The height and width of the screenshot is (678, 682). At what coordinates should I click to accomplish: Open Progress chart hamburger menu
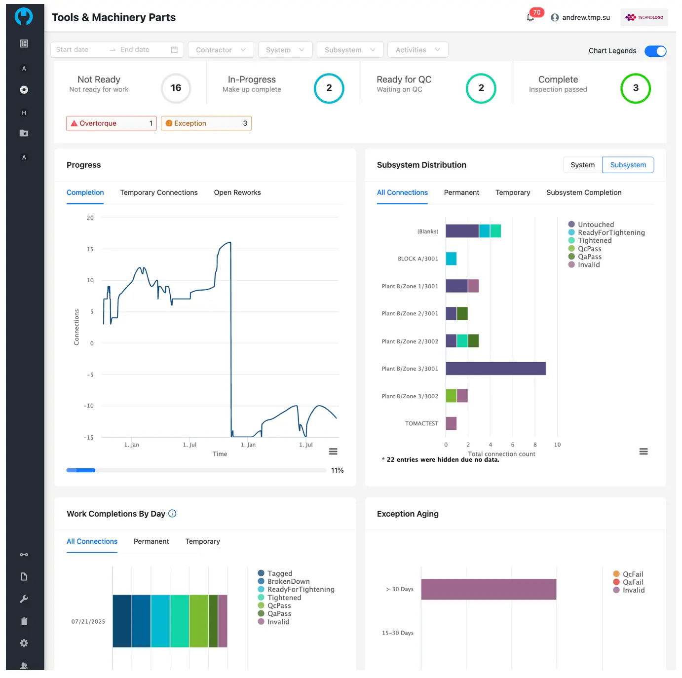[x=333, y=452]
